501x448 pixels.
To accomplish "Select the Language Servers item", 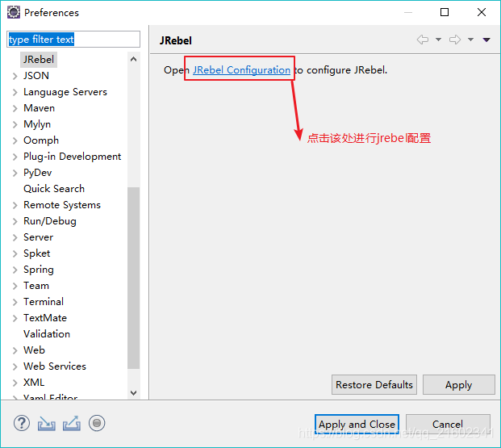I will (65, 92).
